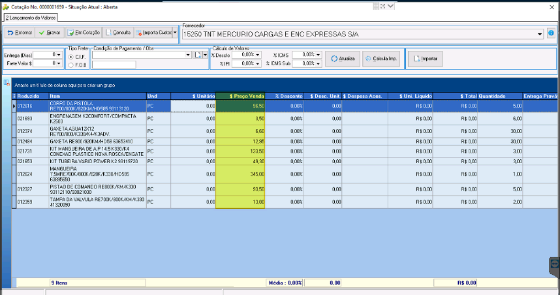Viewport: 560px width, 295px height.
Task: Click the Und column header
Action: (159, 96)
